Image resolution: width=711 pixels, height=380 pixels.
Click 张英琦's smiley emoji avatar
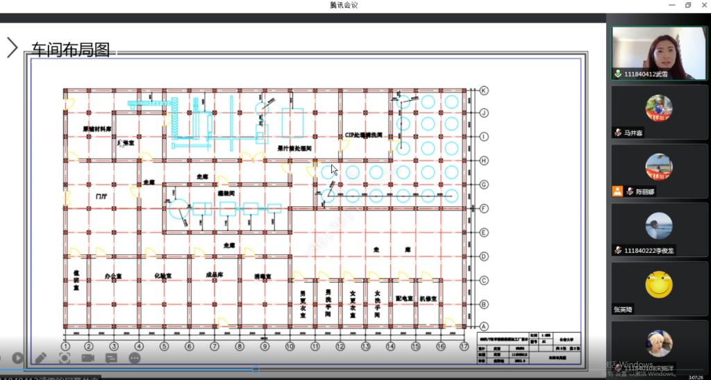tap(659, 285)
